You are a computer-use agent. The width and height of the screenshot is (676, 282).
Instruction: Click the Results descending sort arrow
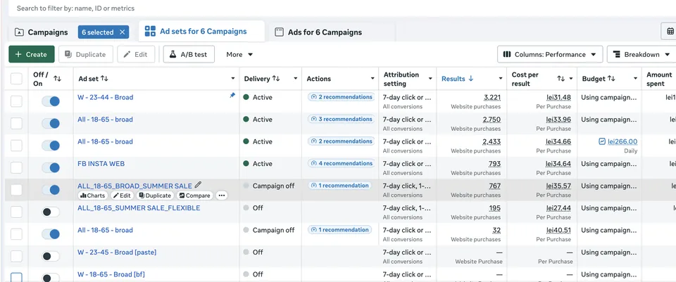point(471,79)
